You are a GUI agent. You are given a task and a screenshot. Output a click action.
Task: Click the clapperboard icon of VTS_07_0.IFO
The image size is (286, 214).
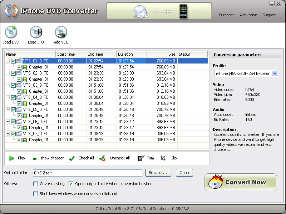(x=19, y=133)
